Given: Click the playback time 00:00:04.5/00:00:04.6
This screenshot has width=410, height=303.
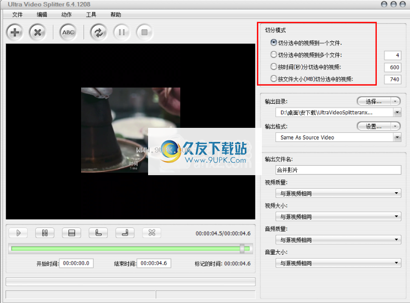Looking at the screenshot, I should [x=223, y=233].
